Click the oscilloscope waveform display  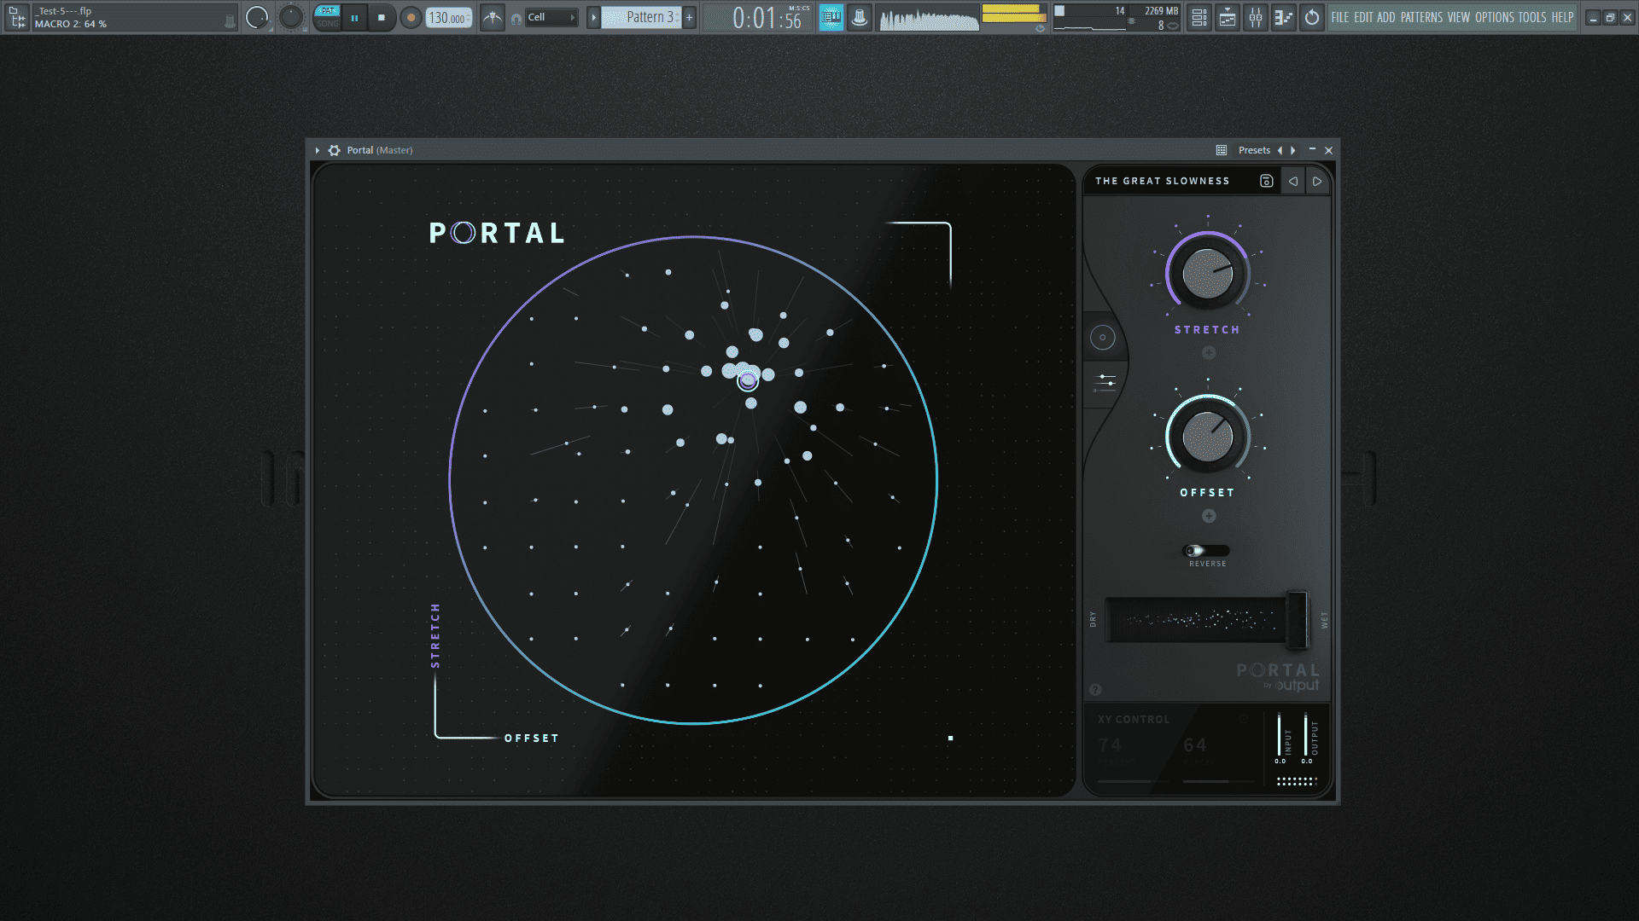[x=929, y=17]
